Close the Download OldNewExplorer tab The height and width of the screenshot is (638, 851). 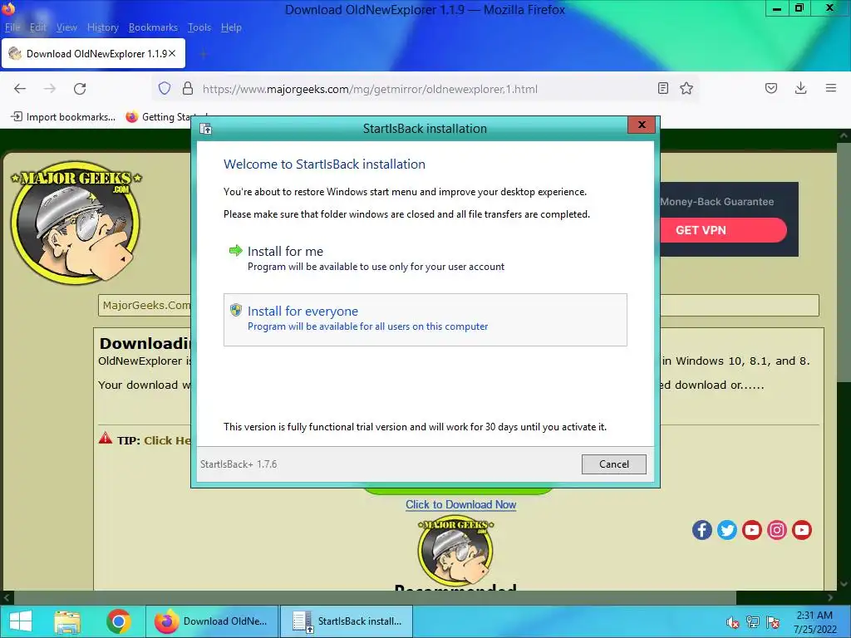tap(172, 53)
